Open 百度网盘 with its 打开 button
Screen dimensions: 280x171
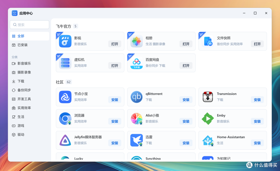186,66
